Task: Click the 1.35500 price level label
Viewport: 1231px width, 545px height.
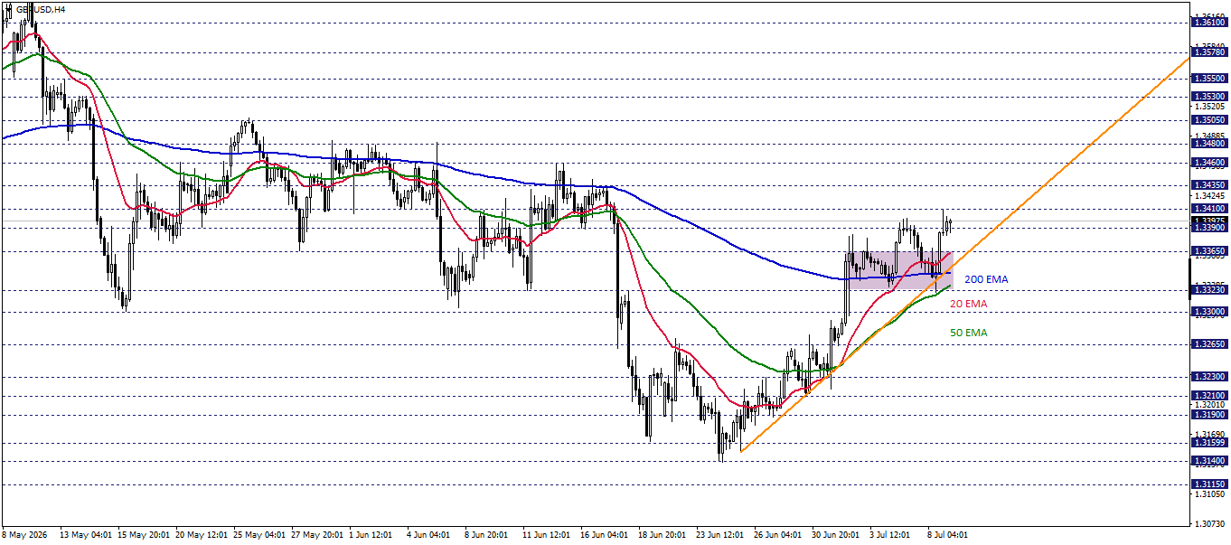Action: [1209, 79]
